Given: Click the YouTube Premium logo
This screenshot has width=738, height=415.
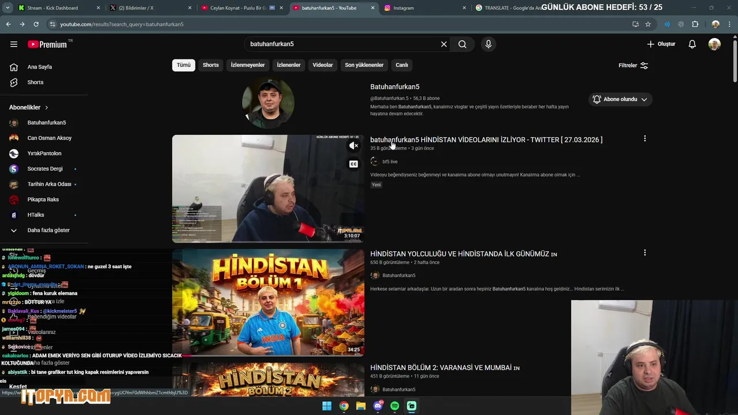Looking at the screenshot, I should (x=47, y=44).
